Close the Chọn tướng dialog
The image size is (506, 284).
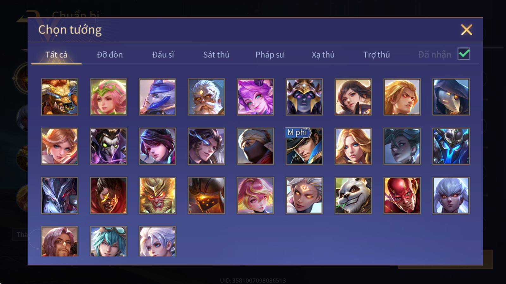click(466, 30)
